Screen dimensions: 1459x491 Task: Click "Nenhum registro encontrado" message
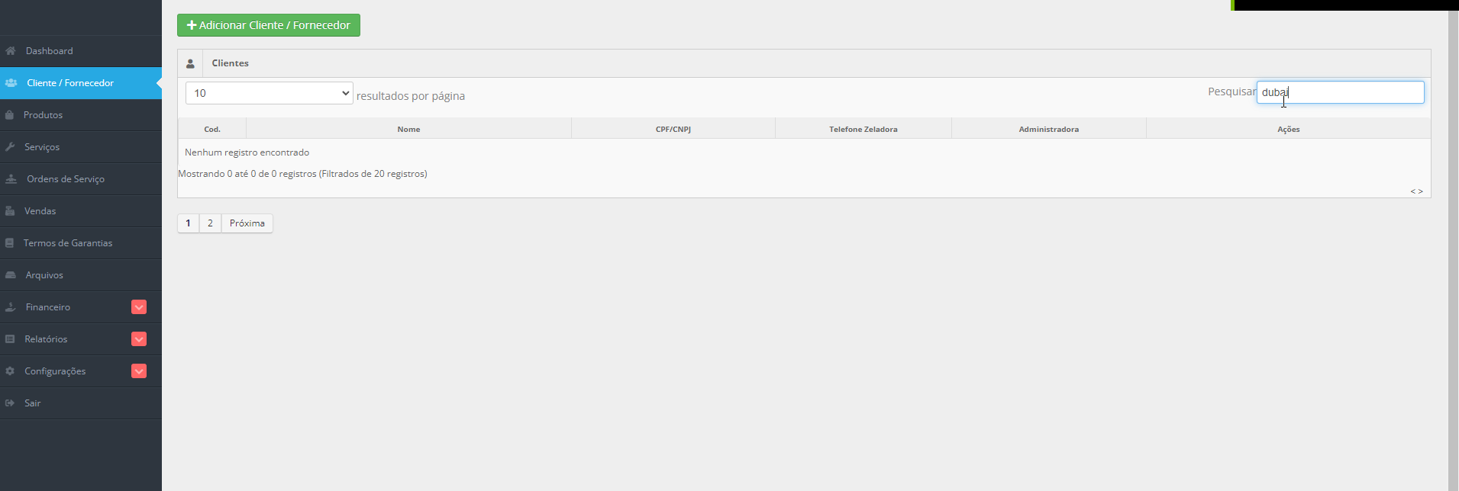click(x=247, y=152)
